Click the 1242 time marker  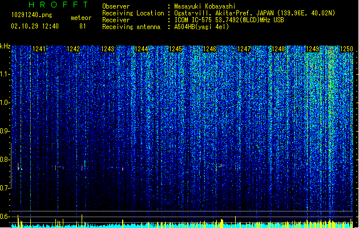pyautogui.click(x=73, y=49)
